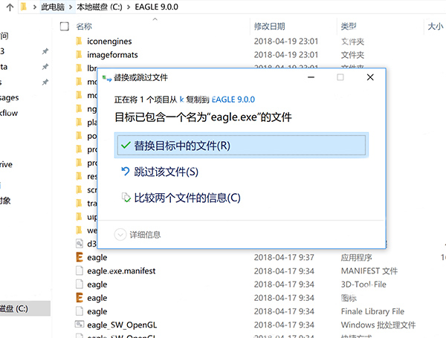Screen dimensions: 446x338
Task: Click the eagle_SW_OpenGL batch file name
Action: [122, 325]
